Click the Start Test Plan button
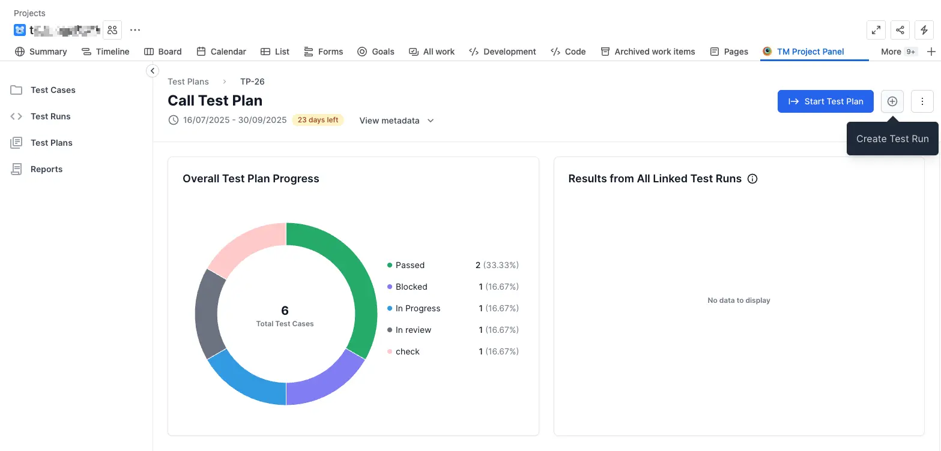The height and width of the screenshot is (451, 941). (x=825, y=101)
